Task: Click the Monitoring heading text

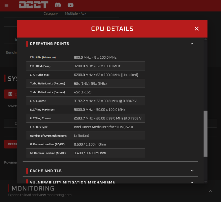Action: (33, 188)
